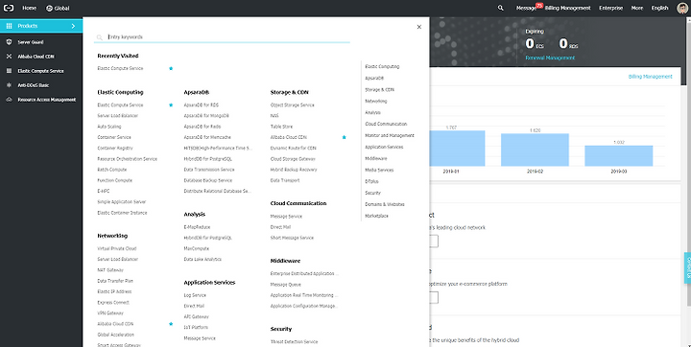The image size is (691, 347).
Task: Jump to Marketplace category
Action: [377, 216]
